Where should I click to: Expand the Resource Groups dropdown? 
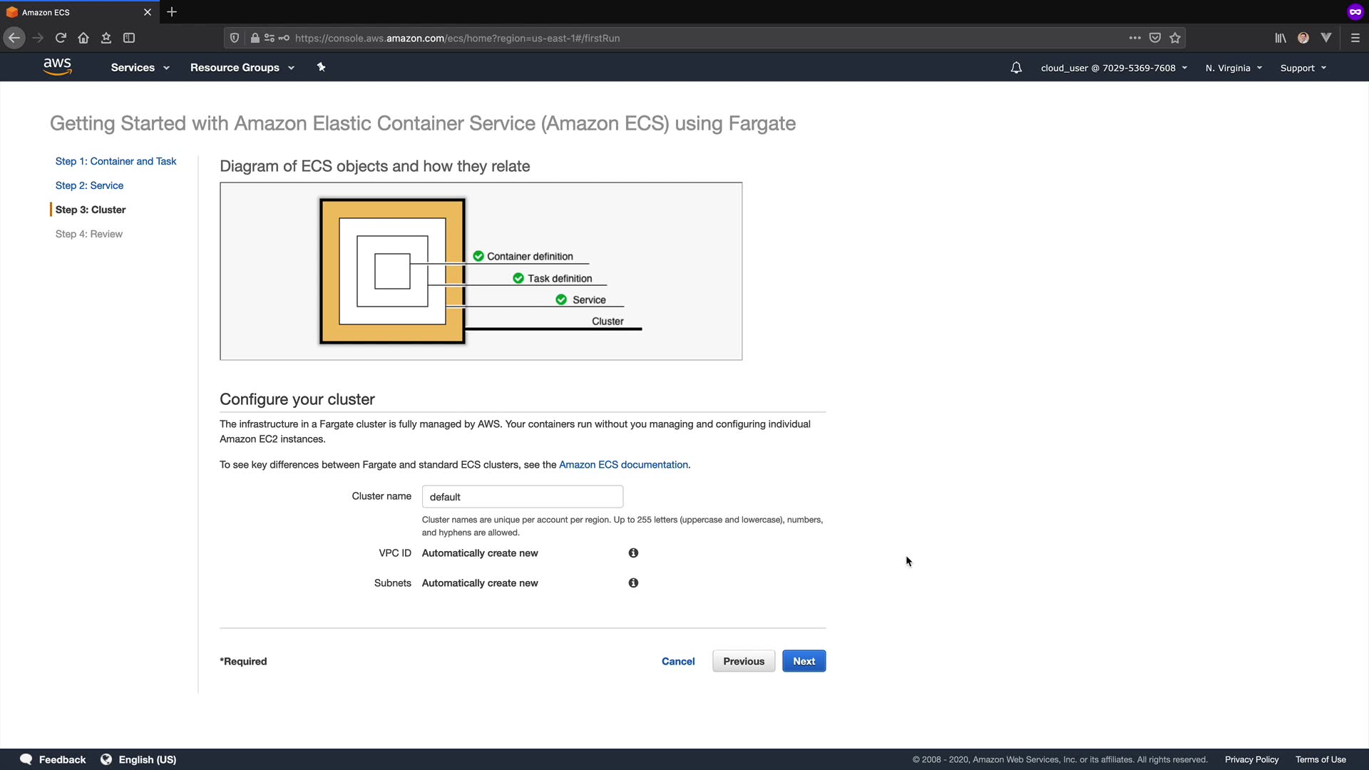coord(242,68)
